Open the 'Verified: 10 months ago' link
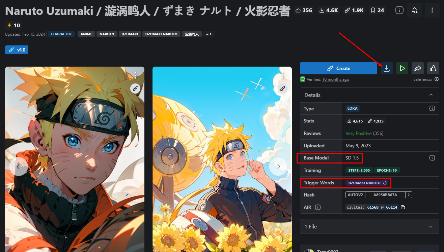The image size is (444, 252). point(335,79)
